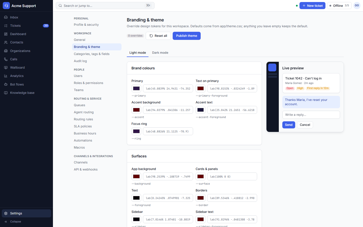Click the Acme Support headset logo icon
Screen dimensions: 363x227
tap(6, 6)
